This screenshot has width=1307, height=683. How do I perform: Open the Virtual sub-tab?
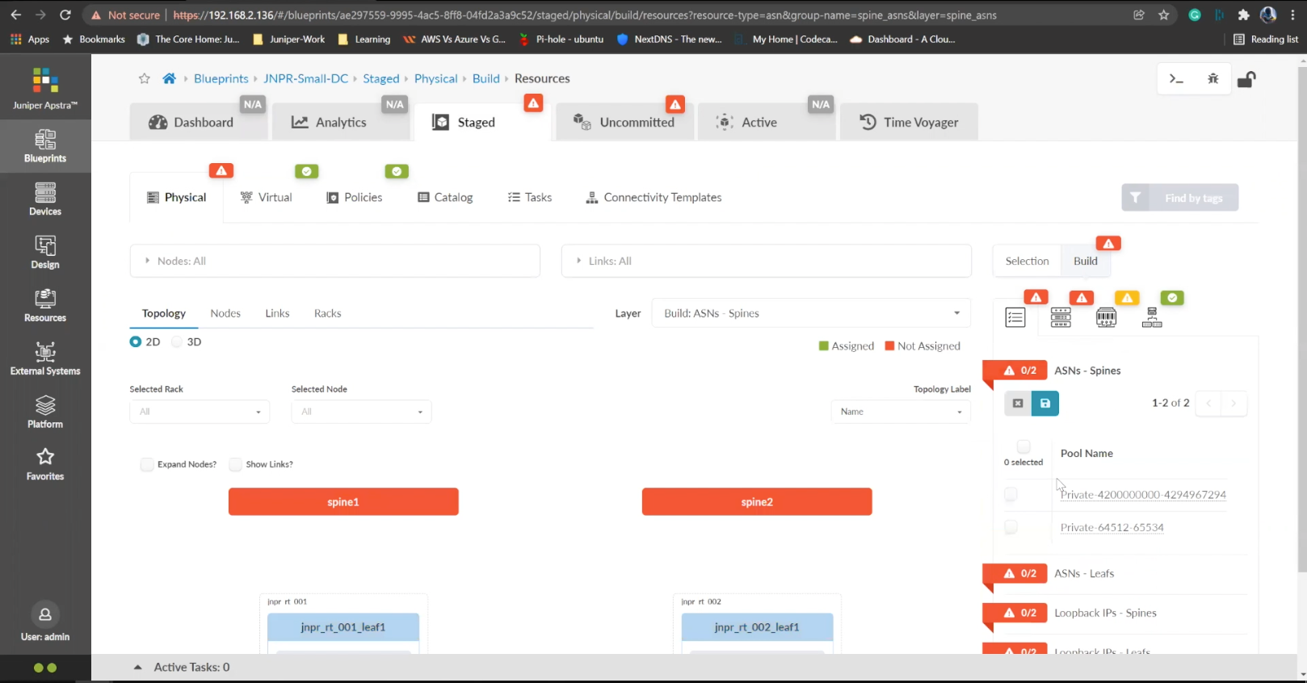267,197
